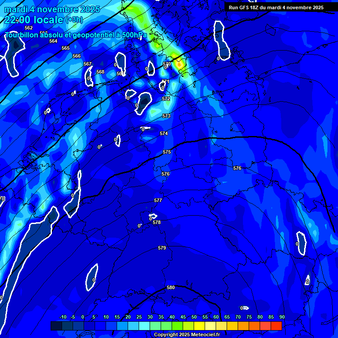The image size is (338, 338).
Task: Click the 564 contour label
Action: point(53,41)
